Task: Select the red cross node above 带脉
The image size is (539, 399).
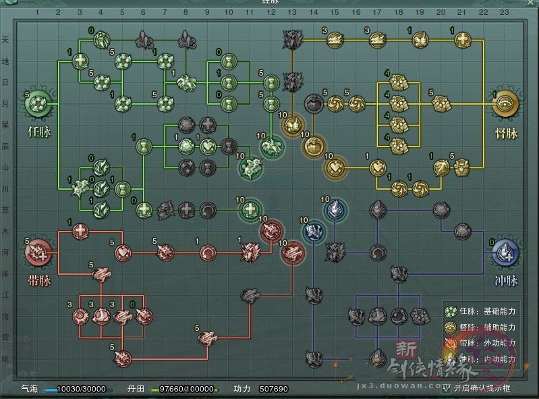Action: [80, 232]
